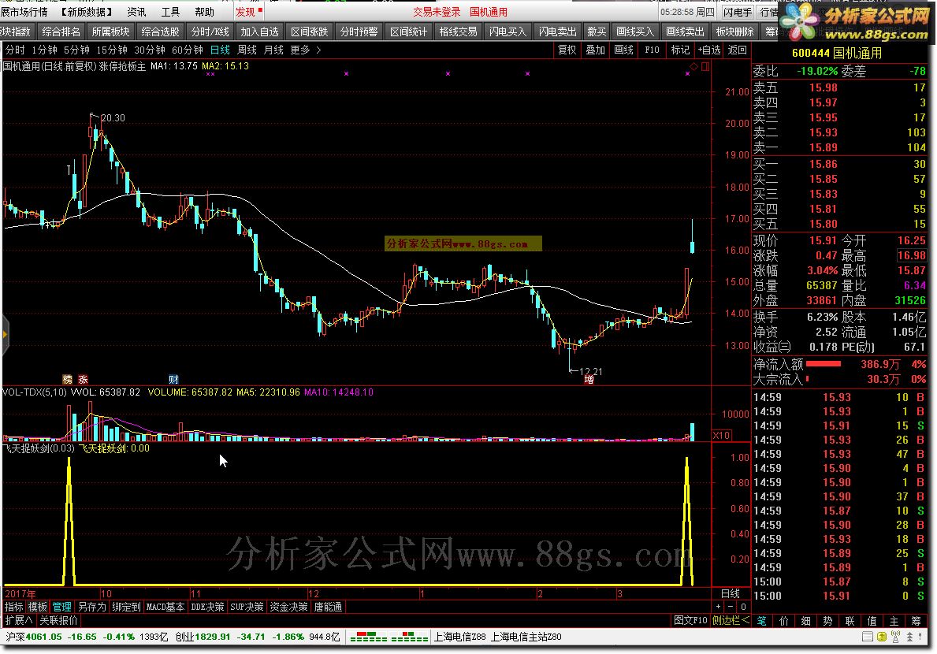Screen dimensions: 937x654
Task: Click the 闪电卖出 toolbar button
Action: coord(557,32)
